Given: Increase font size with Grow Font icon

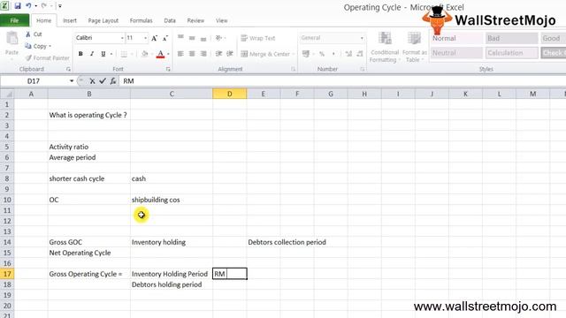Looking at the screenshot, I should click(154, 38).
